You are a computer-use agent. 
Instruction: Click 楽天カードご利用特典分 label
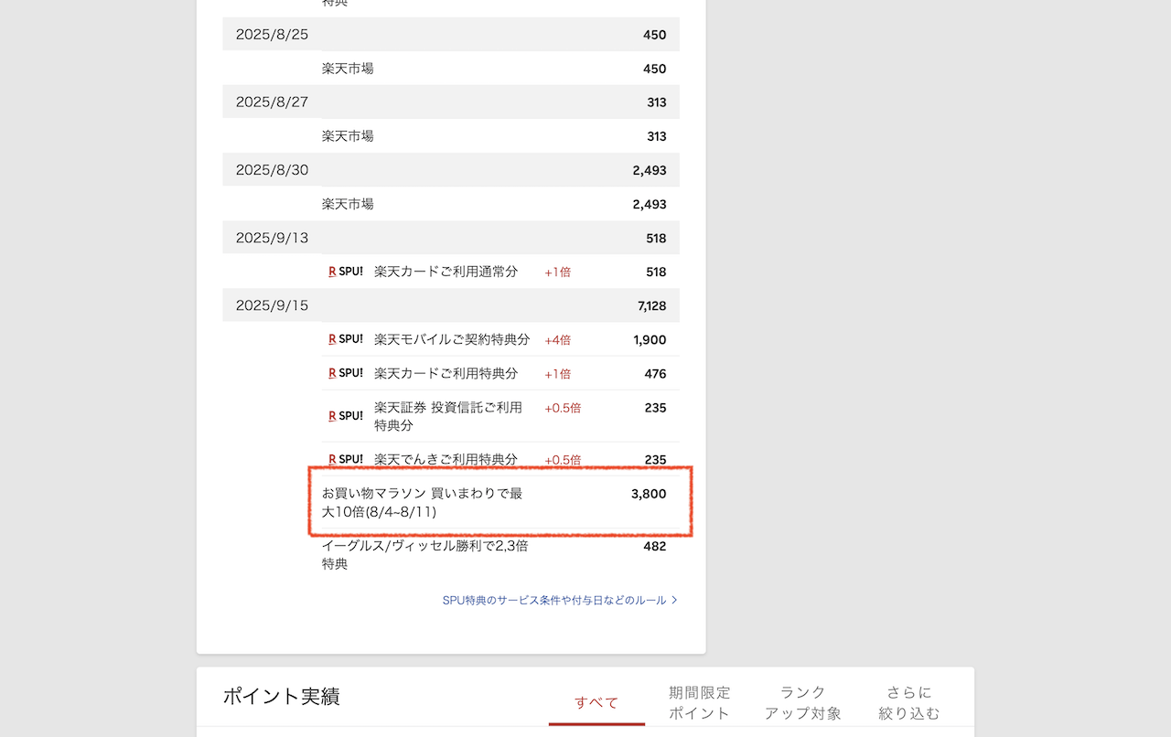tap(446, 373)
